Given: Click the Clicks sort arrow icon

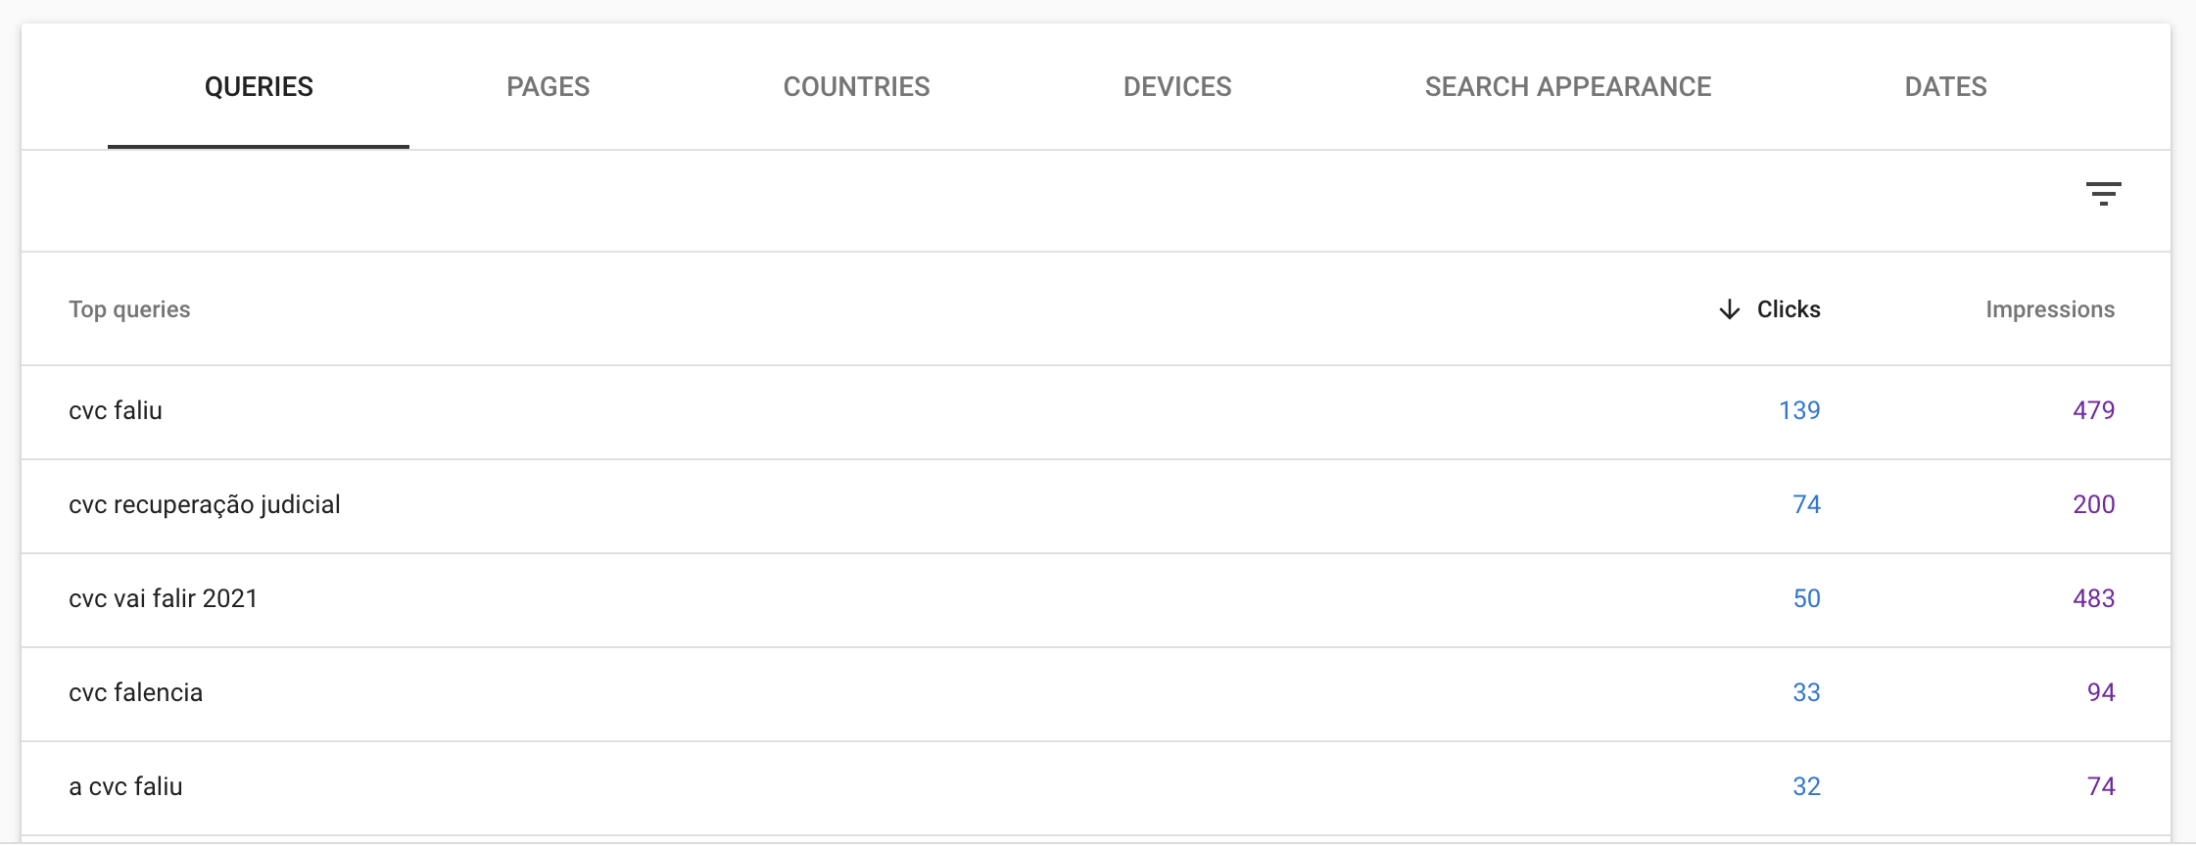Looking at the screenshot, I should pyautogui.click(x=1730, y=309).
